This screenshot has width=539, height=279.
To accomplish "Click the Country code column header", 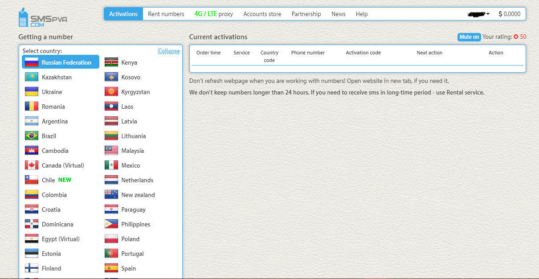I will click(269, 56).
